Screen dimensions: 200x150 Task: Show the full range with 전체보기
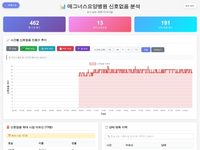(x=158, y=50)
